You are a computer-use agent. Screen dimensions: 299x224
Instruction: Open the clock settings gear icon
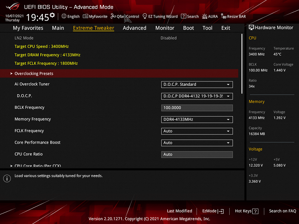click(x=52, y=15)
